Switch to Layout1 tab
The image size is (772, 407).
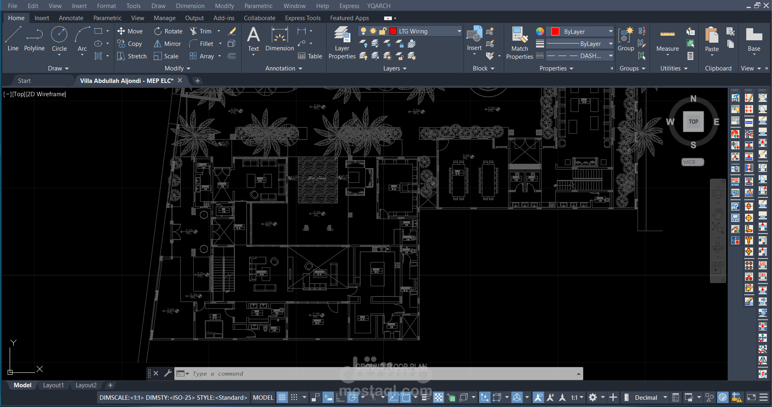point(53,385)
